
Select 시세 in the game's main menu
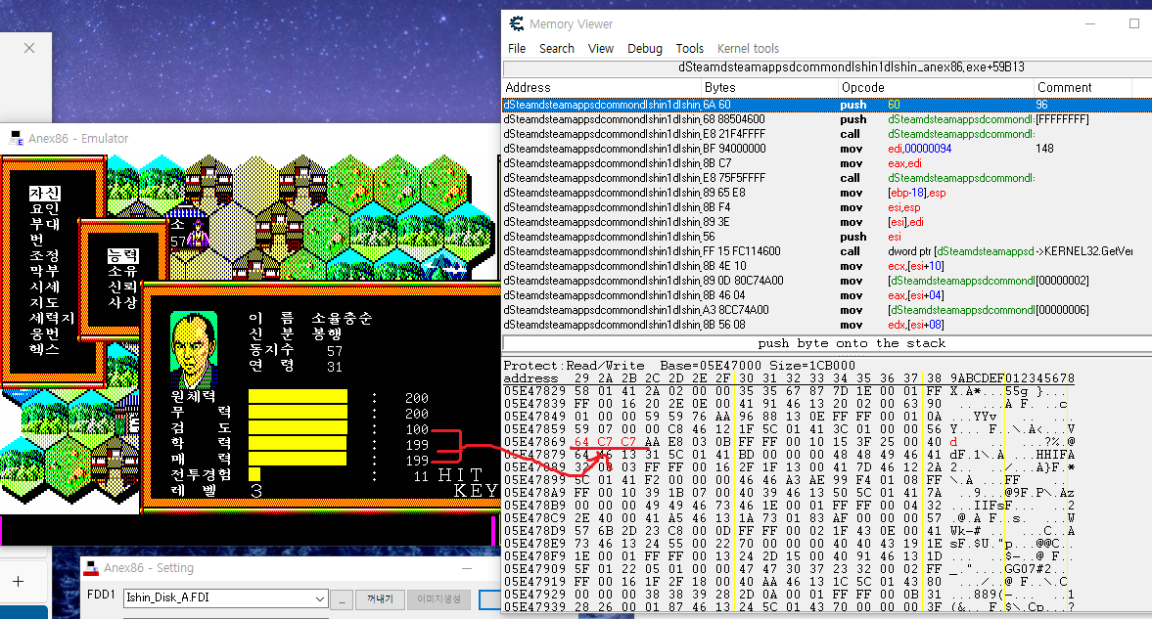[x=45, y=287]
